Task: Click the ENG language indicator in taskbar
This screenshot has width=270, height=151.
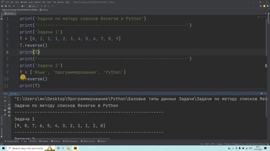Action: pos(251,148)
